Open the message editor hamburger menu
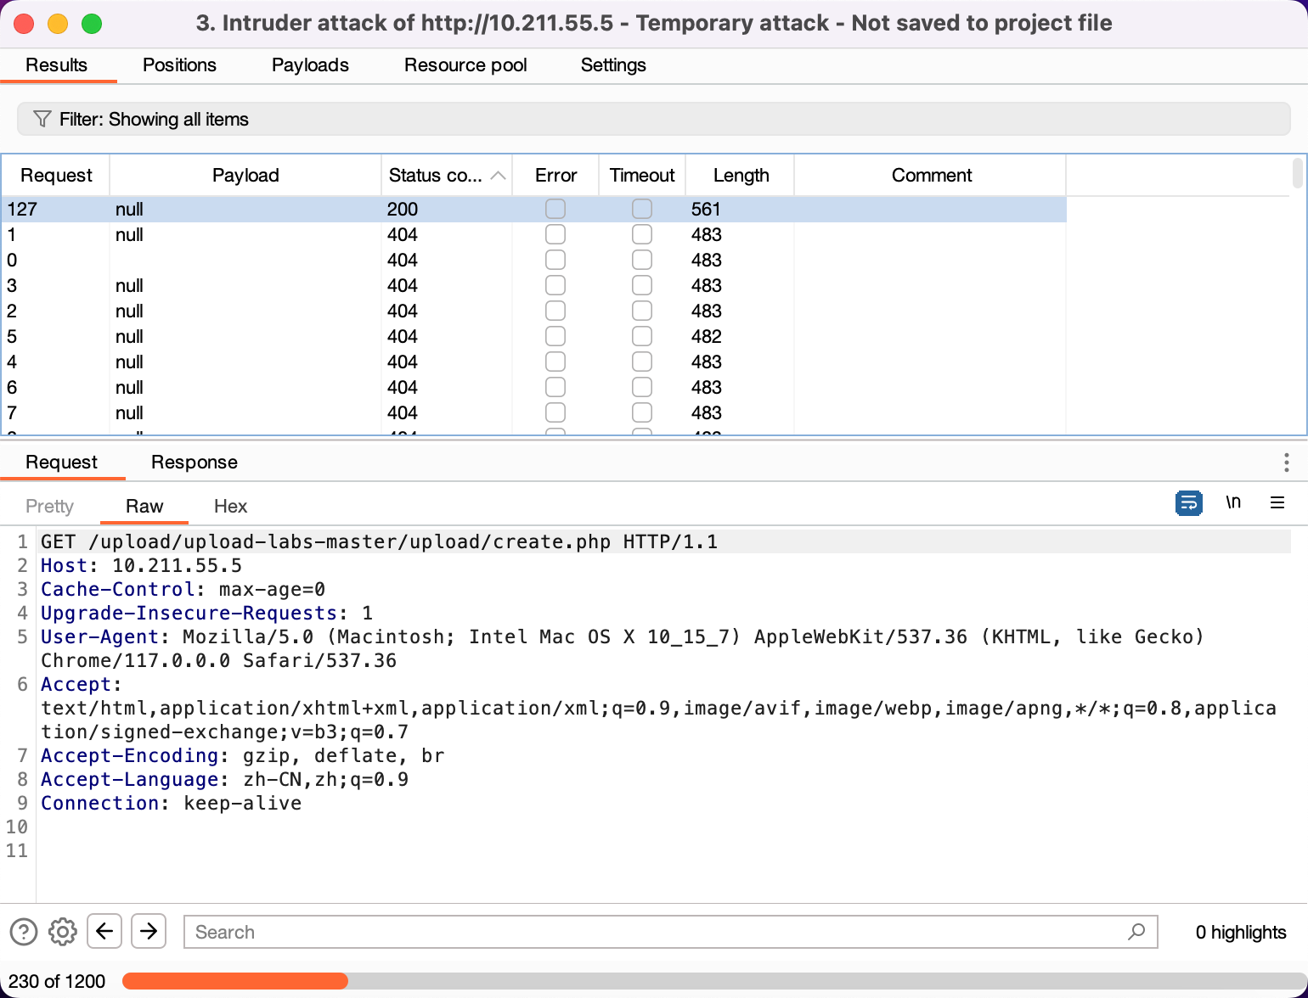This screenshot has width=1308, height=998. [1277, 502]
